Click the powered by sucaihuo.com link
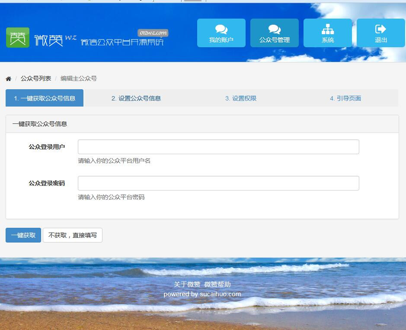 (x=203, y=294)
